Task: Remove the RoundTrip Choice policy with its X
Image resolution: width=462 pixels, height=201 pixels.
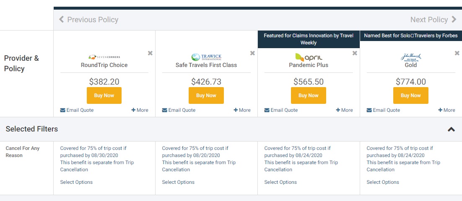Action: (x=150, y=53)
